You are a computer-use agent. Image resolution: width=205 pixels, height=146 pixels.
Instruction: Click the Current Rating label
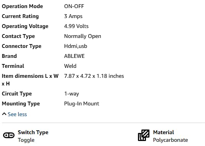20,16
